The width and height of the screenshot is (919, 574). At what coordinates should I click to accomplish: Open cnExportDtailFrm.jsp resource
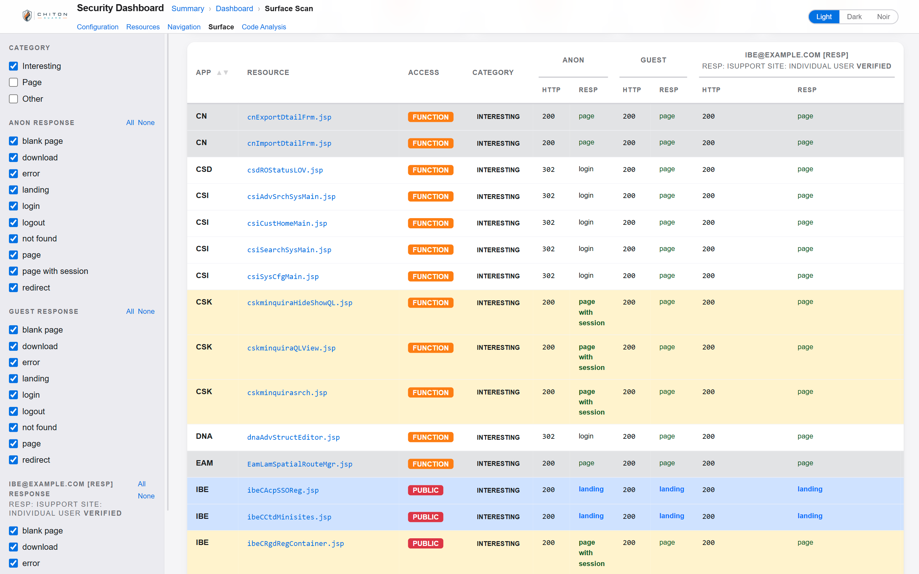289,117
